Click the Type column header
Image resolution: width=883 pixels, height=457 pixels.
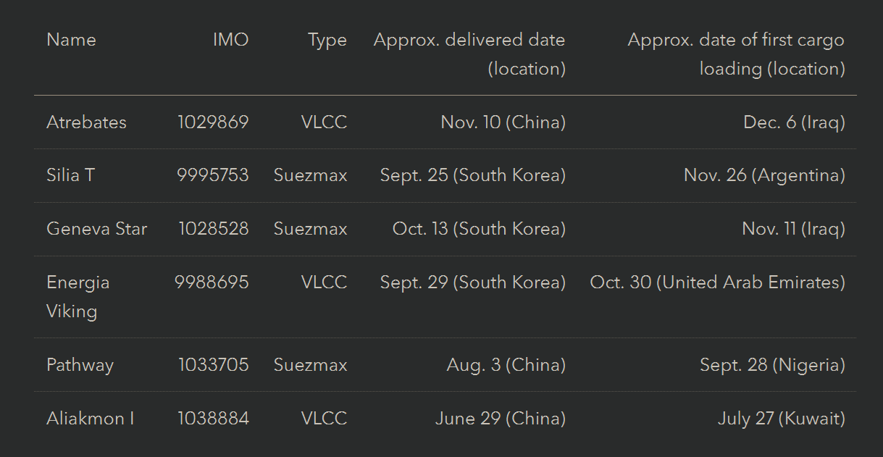327,40
